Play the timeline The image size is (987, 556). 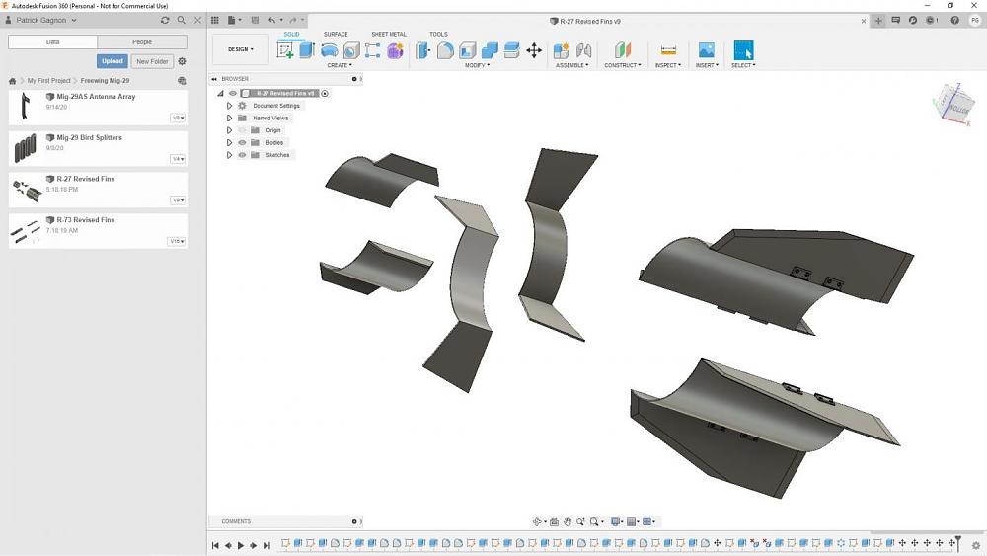(241, 545)
